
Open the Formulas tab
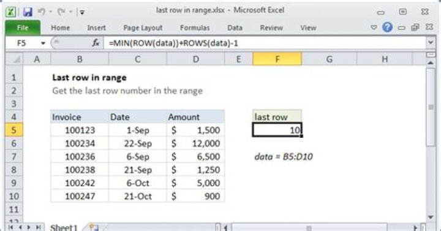[195, 28]
